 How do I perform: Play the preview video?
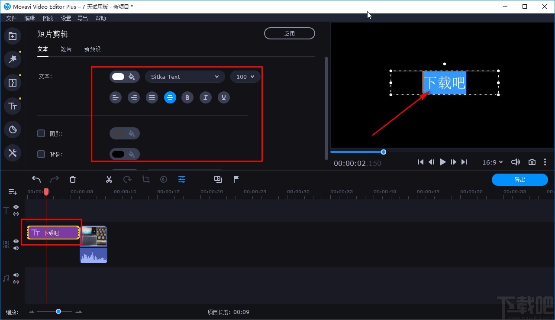coord(442,162)
